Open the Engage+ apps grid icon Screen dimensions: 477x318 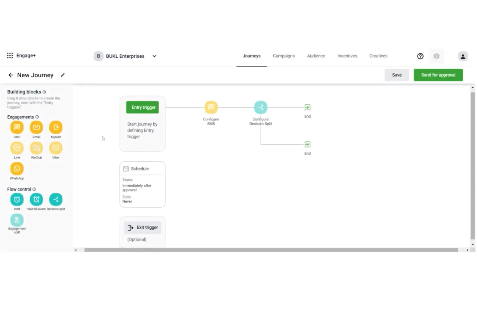point(10,55)
